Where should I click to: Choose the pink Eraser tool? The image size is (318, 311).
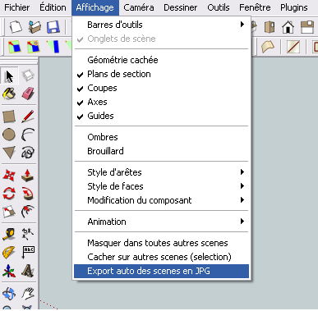tap(28, 94)
